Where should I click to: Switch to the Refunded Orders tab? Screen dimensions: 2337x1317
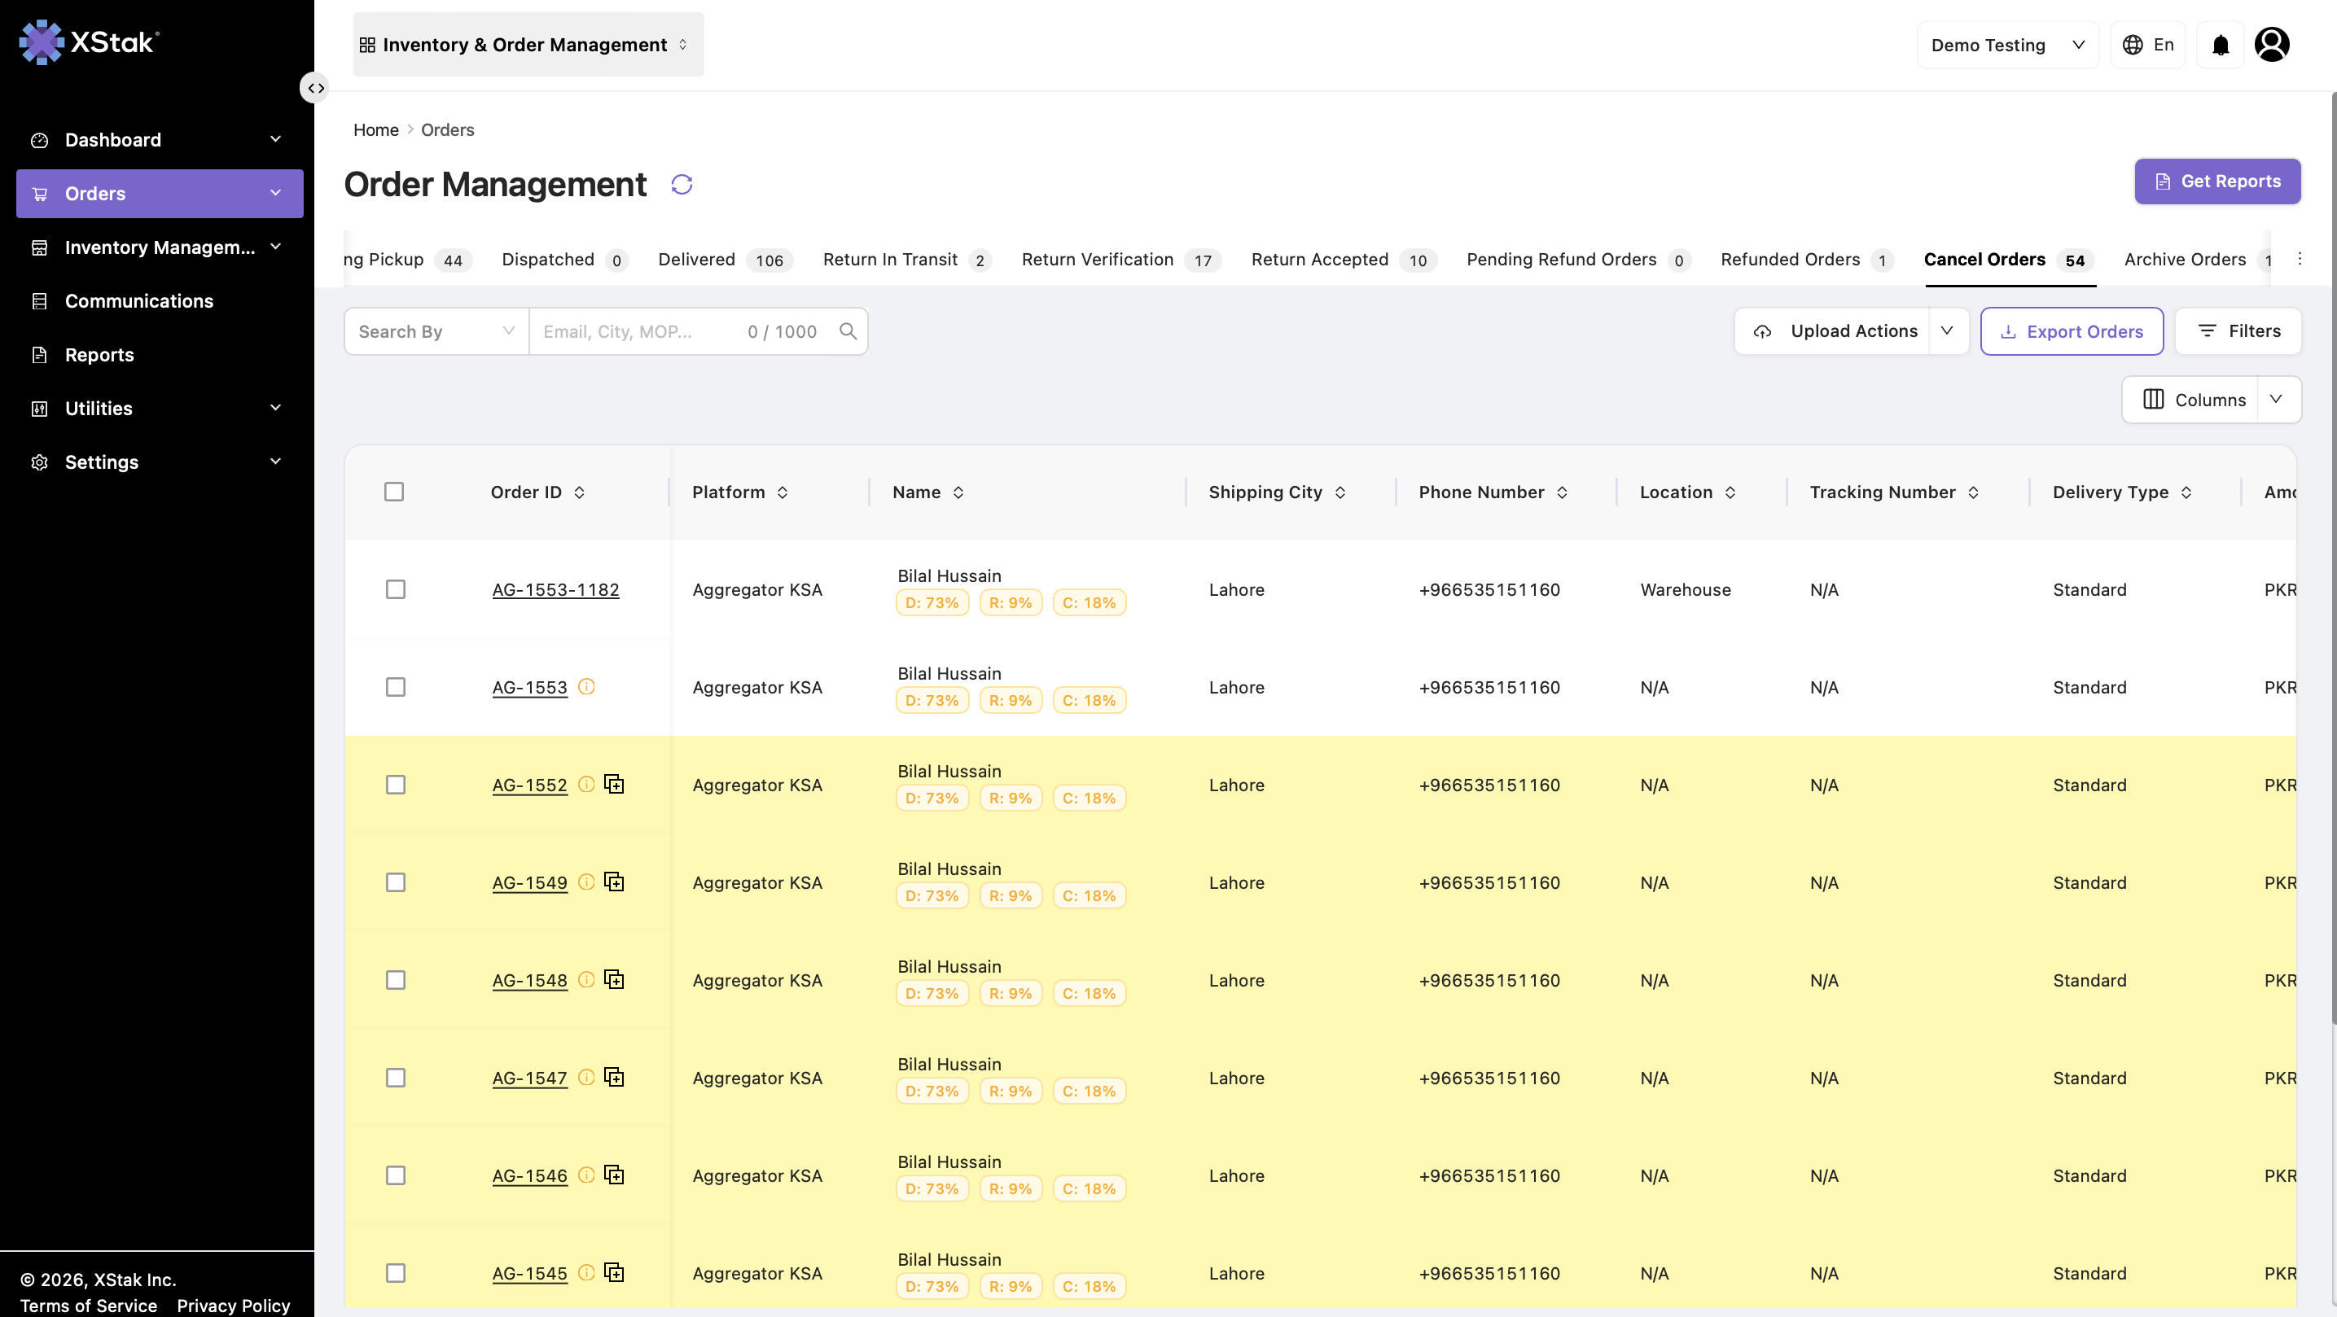[x=1808, y=260]
